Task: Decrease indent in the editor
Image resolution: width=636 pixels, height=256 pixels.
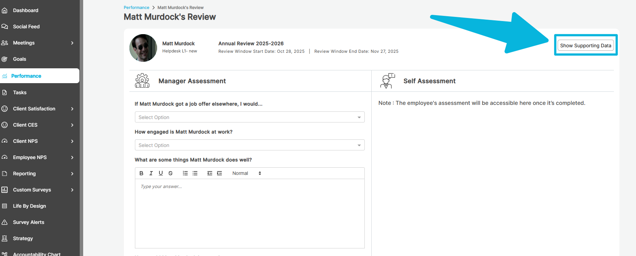Action: [209, 173]
